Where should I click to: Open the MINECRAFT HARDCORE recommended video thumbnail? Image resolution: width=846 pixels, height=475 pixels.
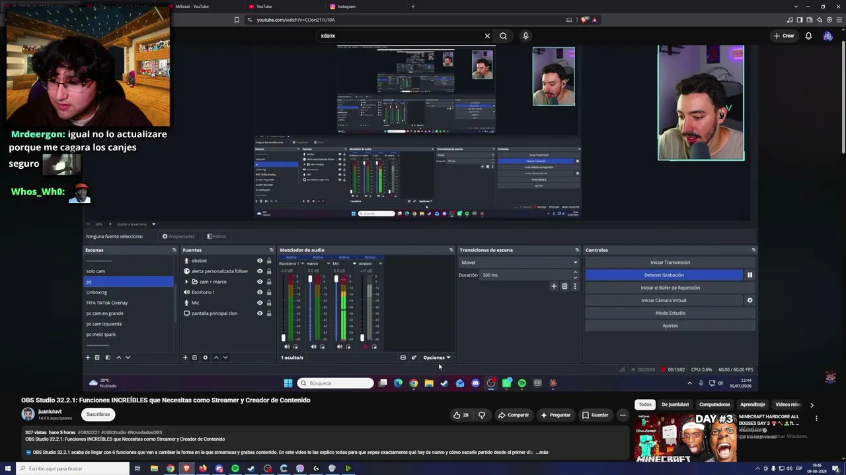(x=685, y=439)
